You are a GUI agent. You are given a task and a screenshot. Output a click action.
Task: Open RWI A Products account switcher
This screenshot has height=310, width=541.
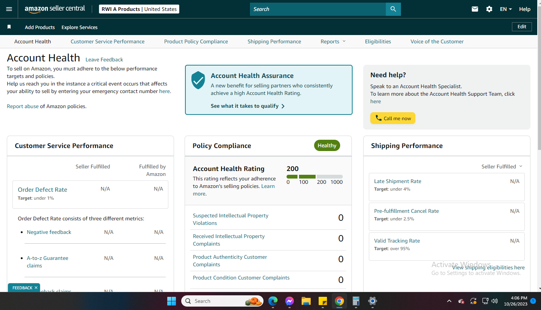coord(139,9)
